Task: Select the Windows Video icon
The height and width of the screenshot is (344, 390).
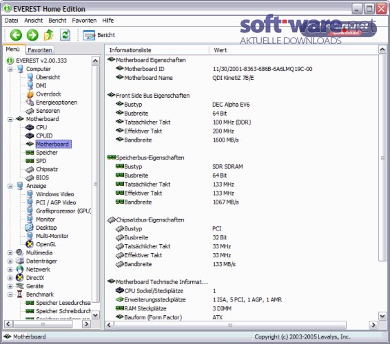Action: click(x=30, y=194)
